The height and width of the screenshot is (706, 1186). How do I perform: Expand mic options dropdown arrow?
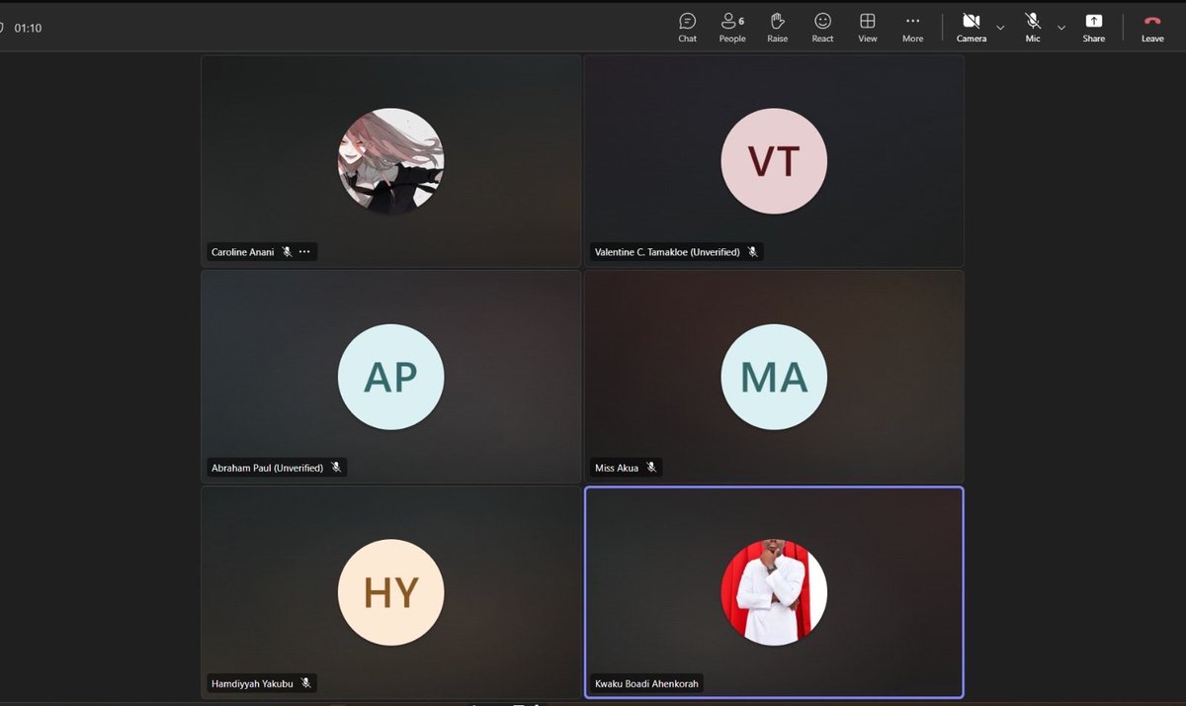pyautogui.click(x=1061, y=28)
